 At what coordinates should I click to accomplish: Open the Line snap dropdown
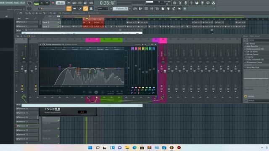coord(103,8)
